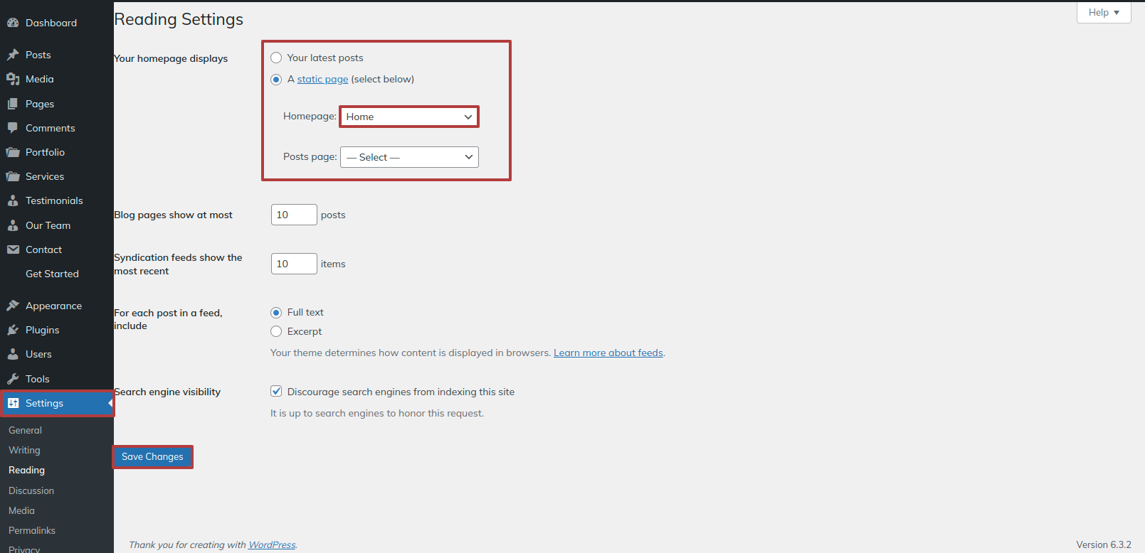Open Media via its sidebar icon

[13, 79]
